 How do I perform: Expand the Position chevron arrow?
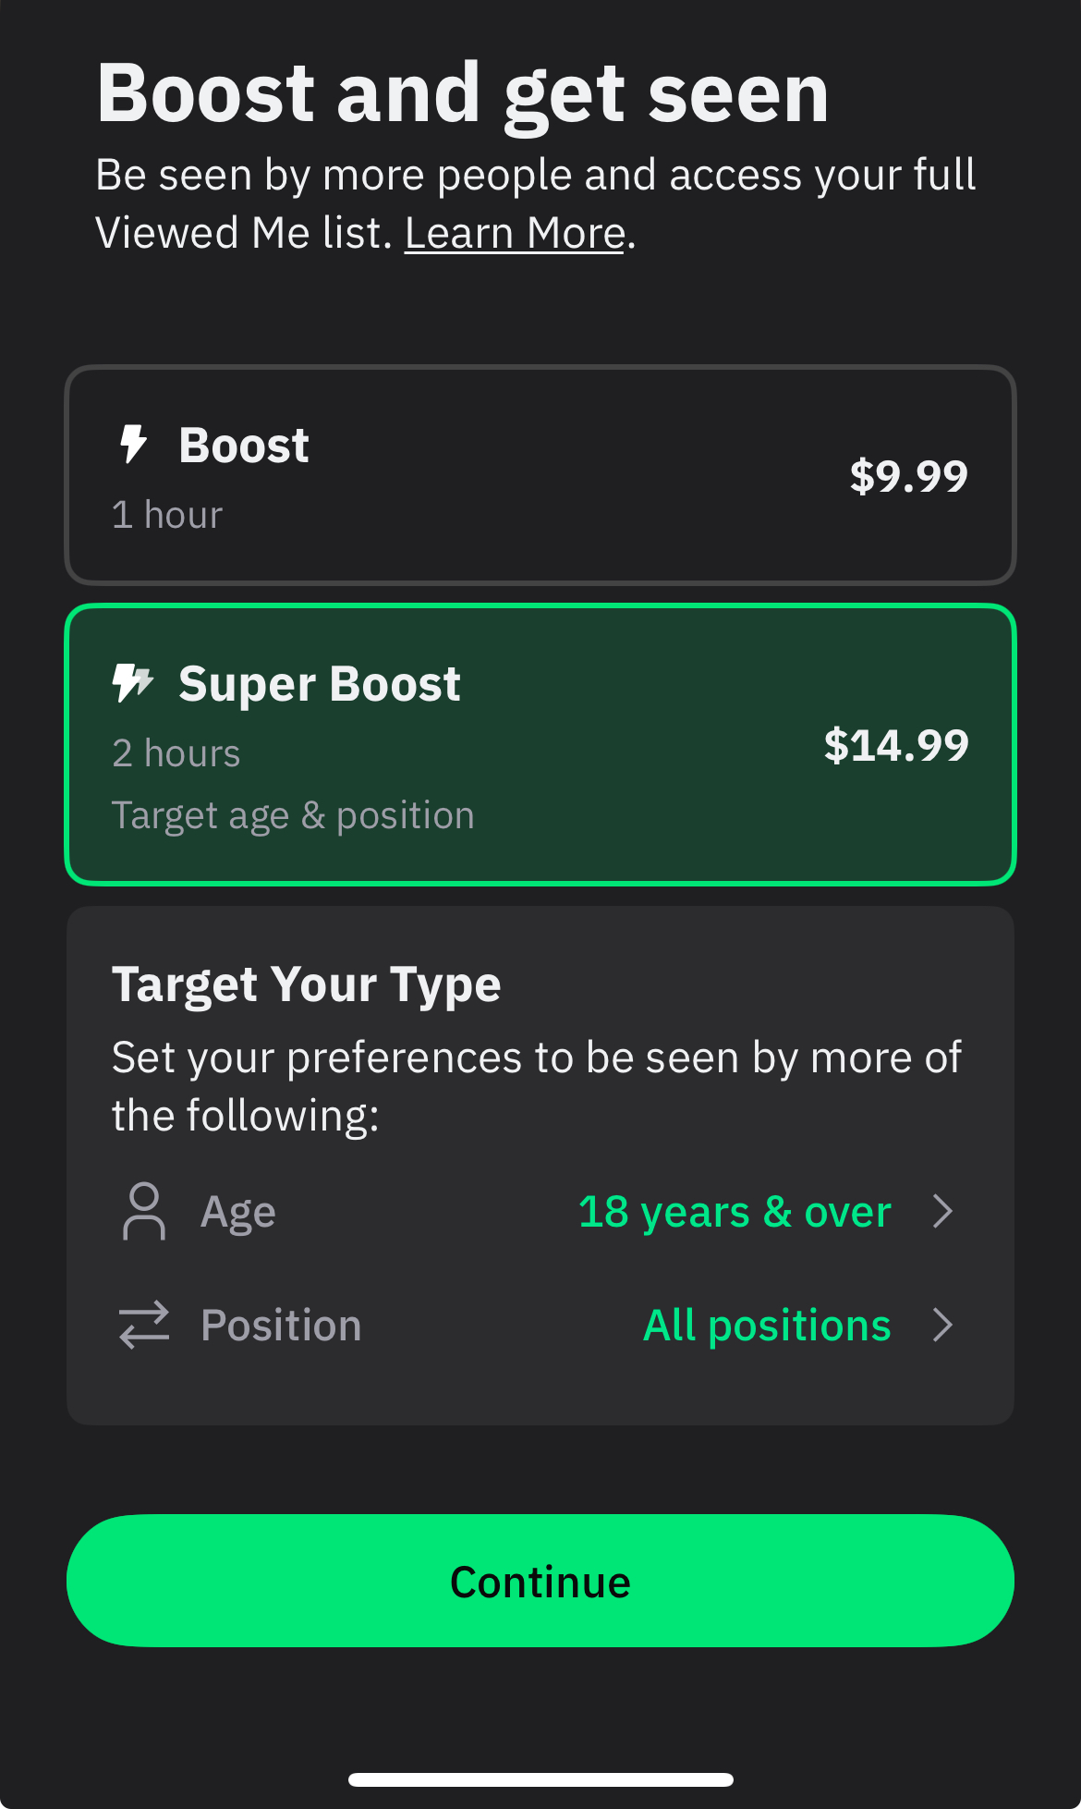(943, 1325)
